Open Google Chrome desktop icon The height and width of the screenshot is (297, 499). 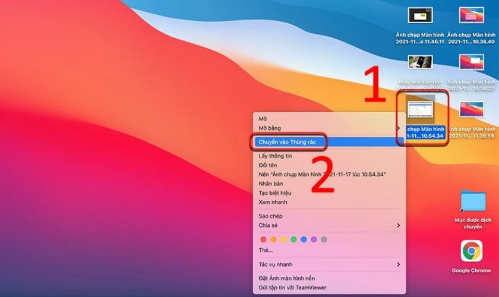tap(472, 251)
